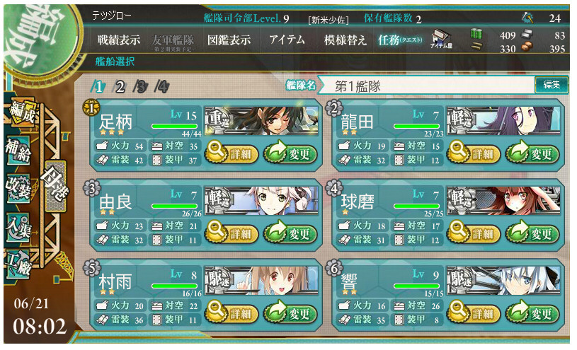Open the 入渠 docking sidebar icon
The width and height of the screenshot is (577, 350).
click(x=18, y=226)
